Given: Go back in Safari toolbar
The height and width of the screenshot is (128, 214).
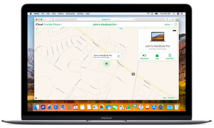Looking at the screenshot, I should [x=45, y=19].
